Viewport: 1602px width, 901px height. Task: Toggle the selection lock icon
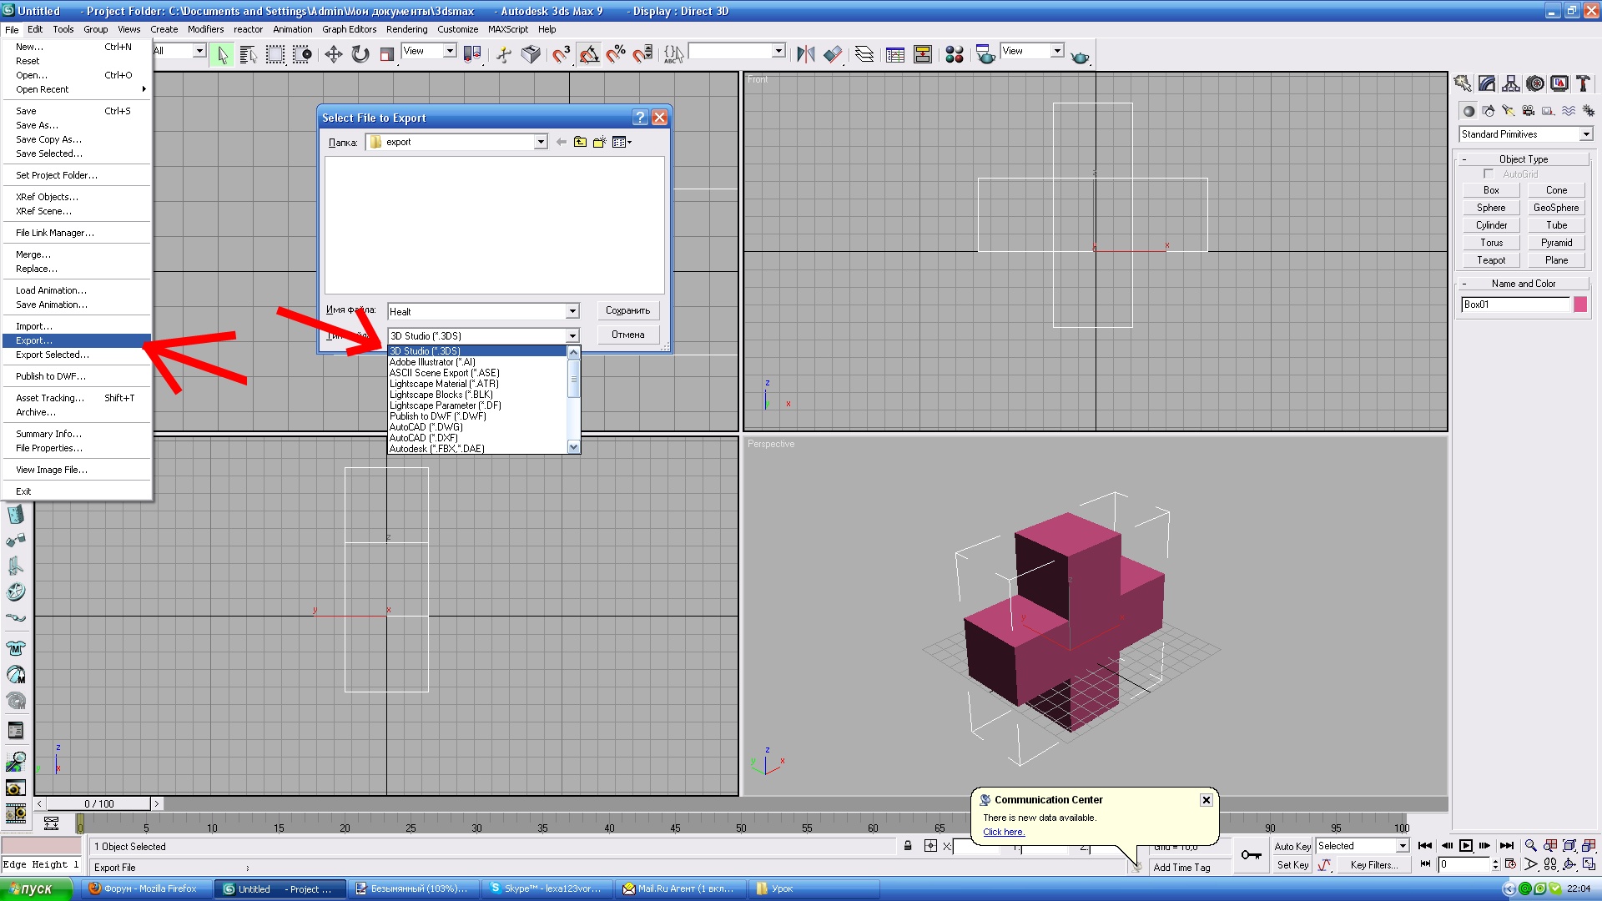908,846
